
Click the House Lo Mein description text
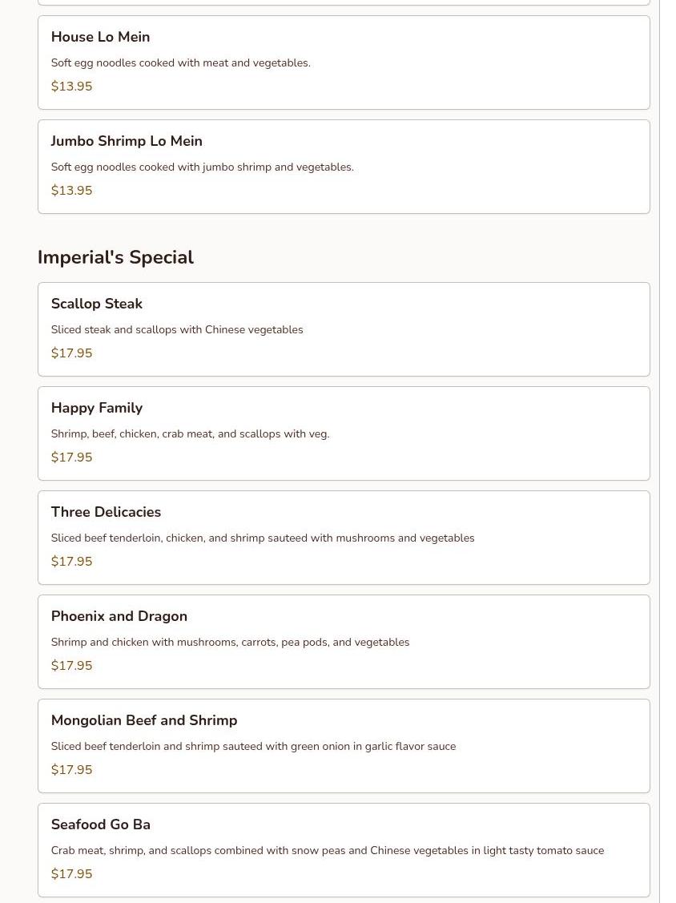[180, 62]
